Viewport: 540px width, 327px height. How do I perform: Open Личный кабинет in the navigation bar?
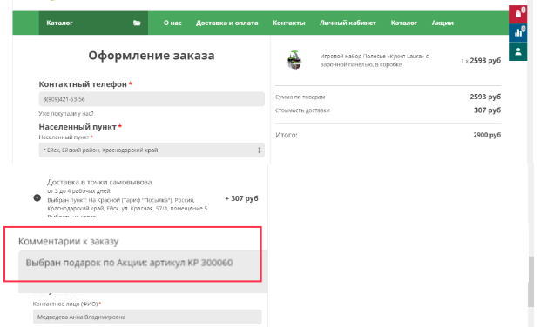(348, 23)
